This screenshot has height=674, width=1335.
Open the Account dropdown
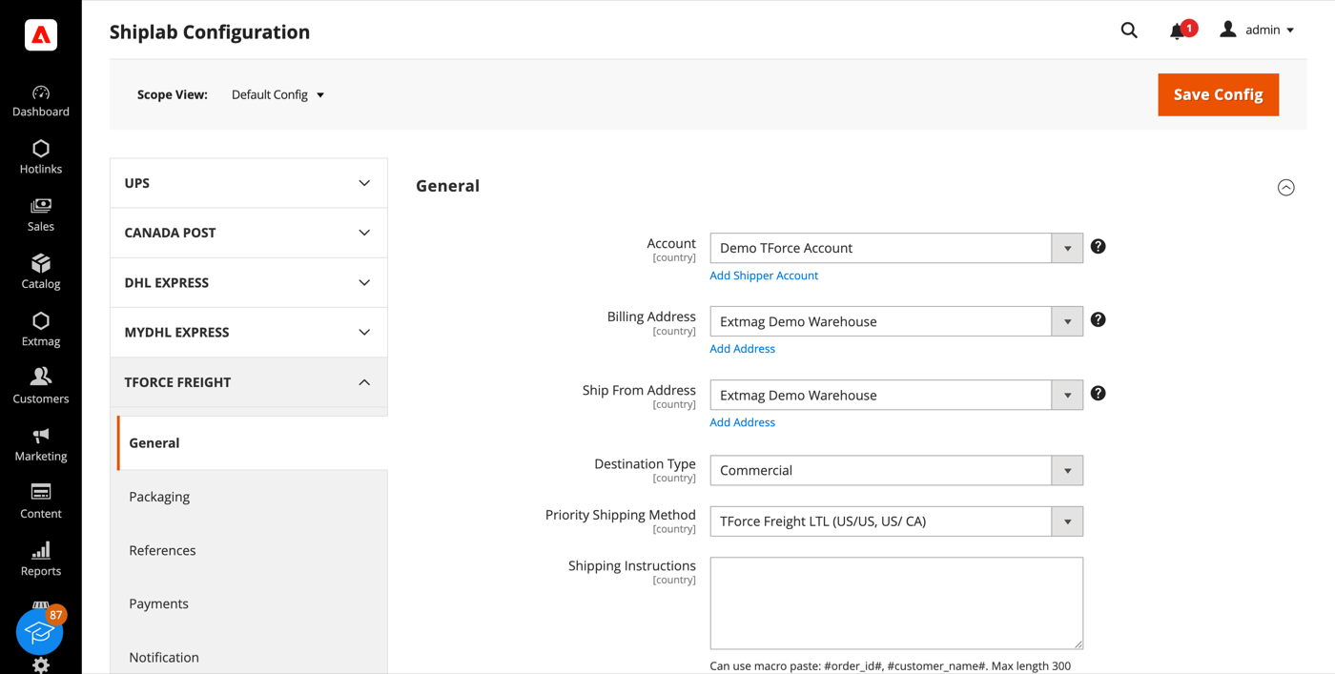[x=896, y=248]
